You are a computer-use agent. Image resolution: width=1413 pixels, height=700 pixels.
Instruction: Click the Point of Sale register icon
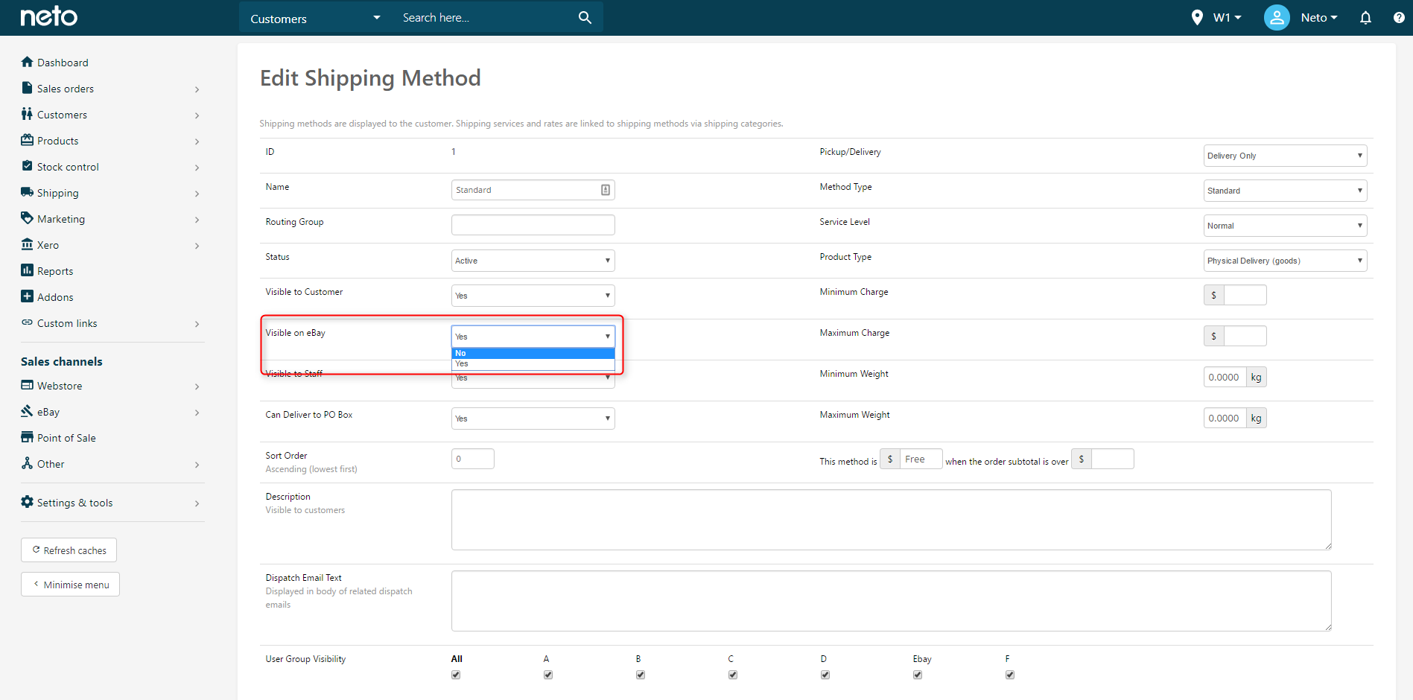click(28, 437)
